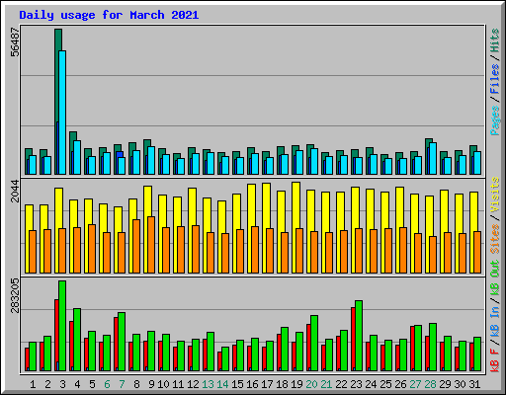Screen dimensions: 506x395
Task: Click the 'Sites' legend label
Action: [495, 239]
